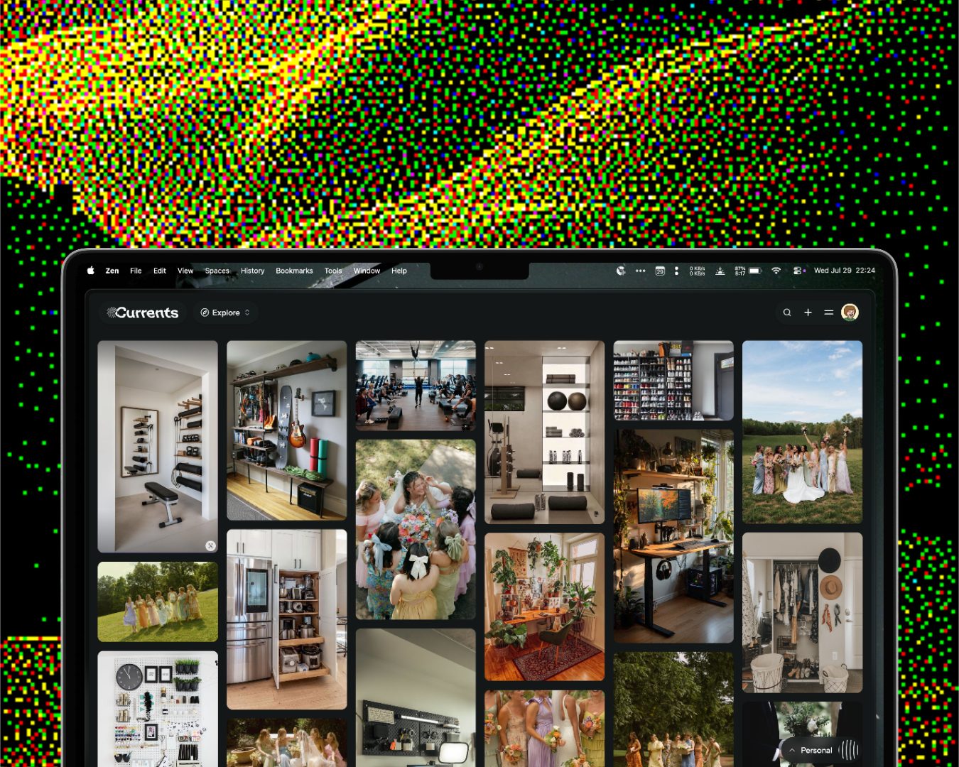
Task: Open the Control Center icon
Action: pyautogui.click(x=798, y=271)
